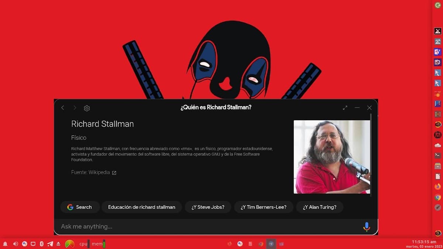Open the Telegram tray icon beside Bluetooth
443x249 pixels.
[50, 244]
